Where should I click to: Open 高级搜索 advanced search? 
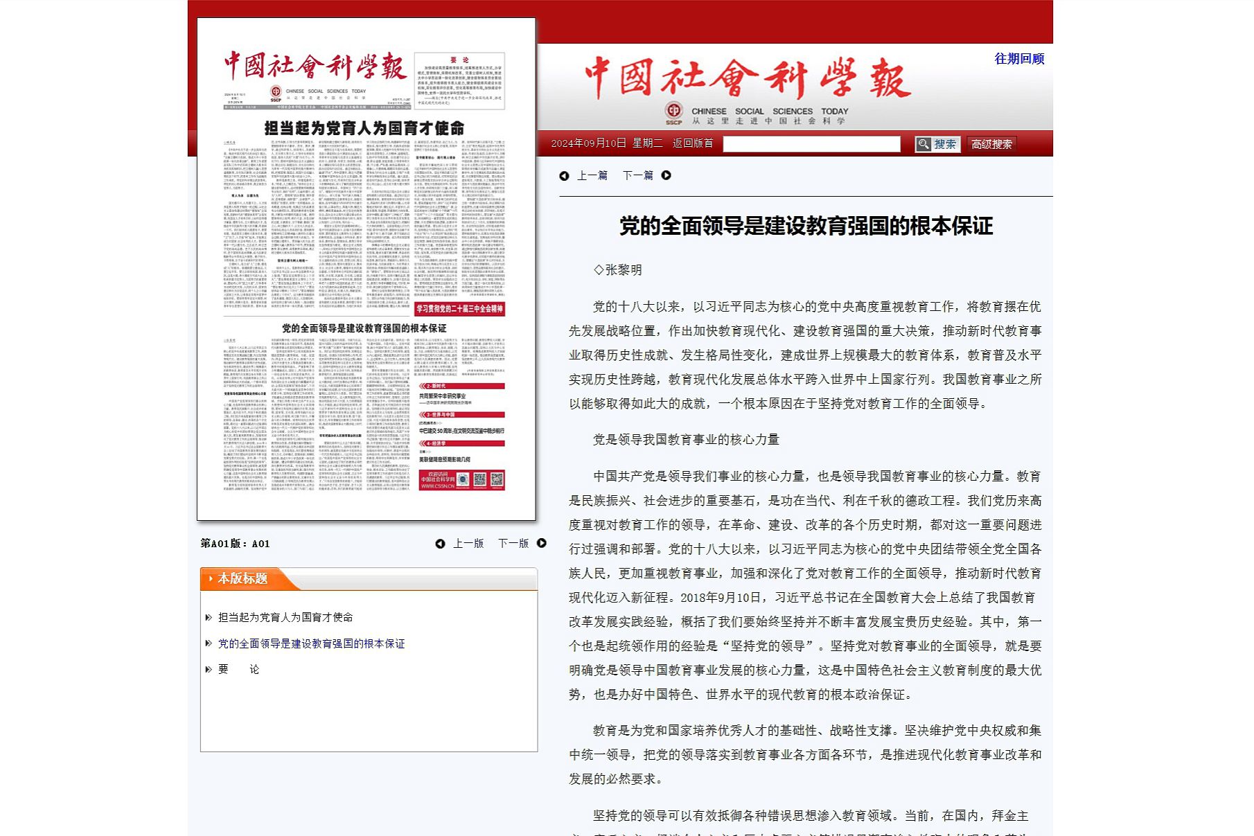(991, 144)
